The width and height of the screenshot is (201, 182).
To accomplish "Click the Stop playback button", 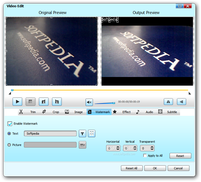I will click(x=31, y=102).
